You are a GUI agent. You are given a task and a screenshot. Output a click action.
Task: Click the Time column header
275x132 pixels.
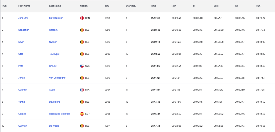point(153,6)
